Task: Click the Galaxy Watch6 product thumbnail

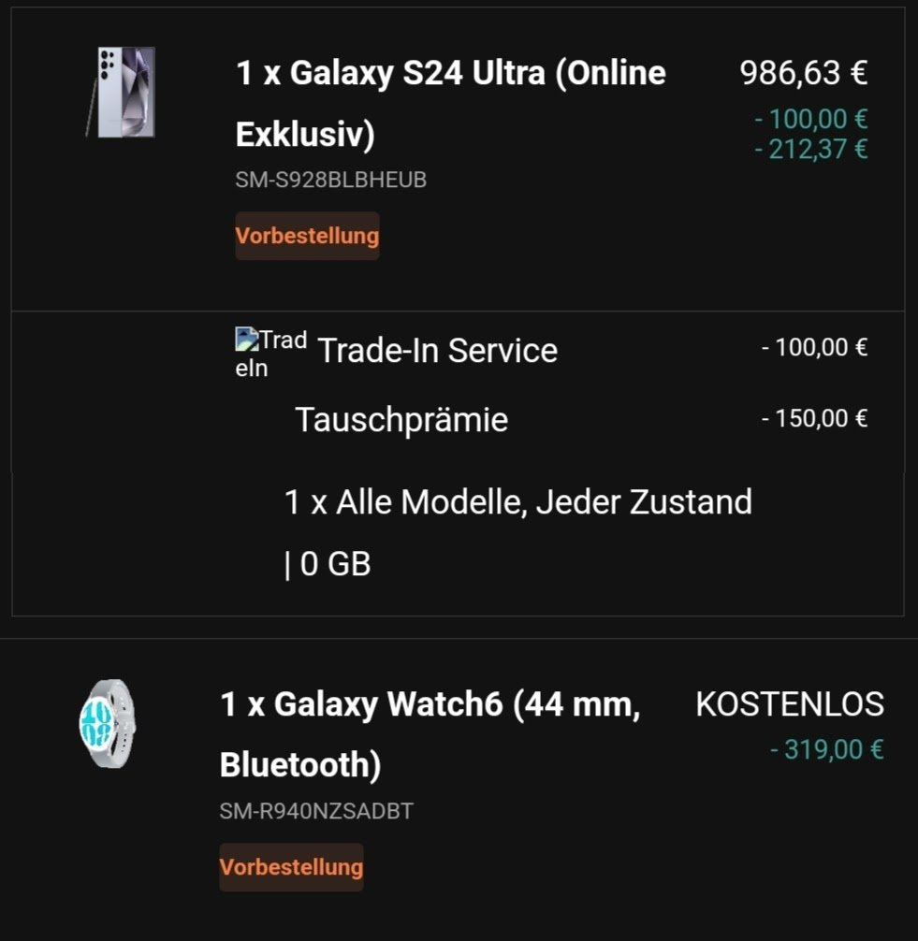Action: [x=106, y=724]
